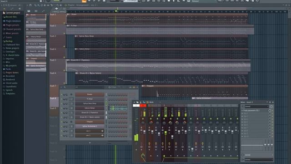Image resolution: width=291 pixels, height=164 pixels.
Task: Open Fruity parametric EQ 2 effect slot
Action: [256, 110]
